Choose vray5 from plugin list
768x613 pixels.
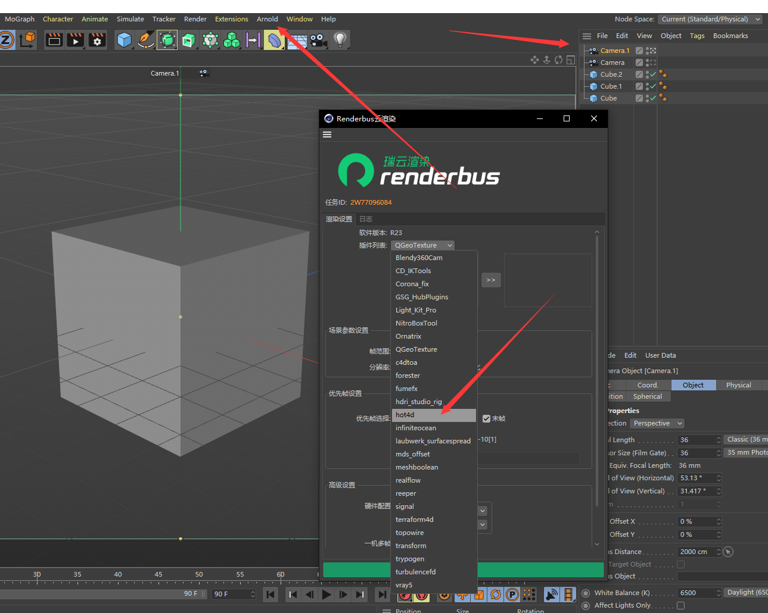(434, 585)
